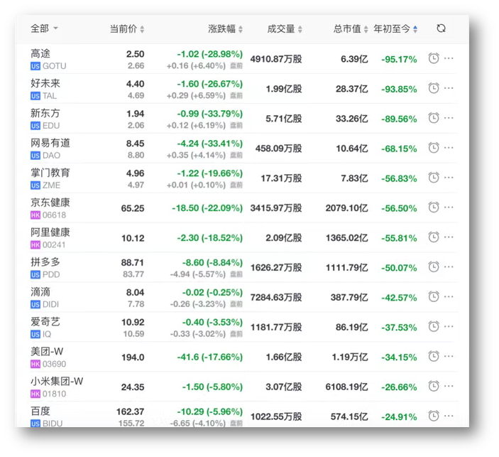This screenshot has height=457, width=499.
Task: Click the 1.19万亿 market cap value
Action: point(350,357)
